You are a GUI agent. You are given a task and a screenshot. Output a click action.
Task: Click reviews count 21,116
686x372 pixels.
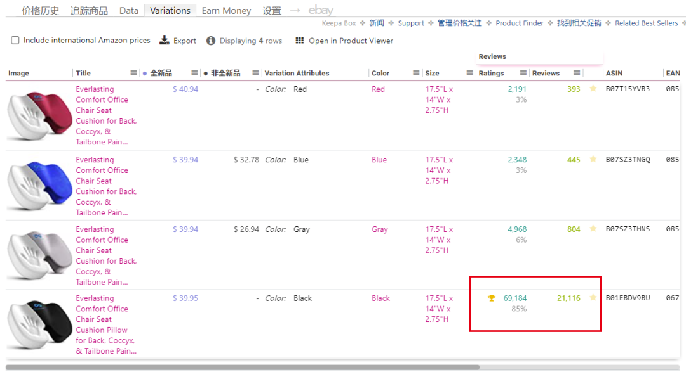click(568, 298)
